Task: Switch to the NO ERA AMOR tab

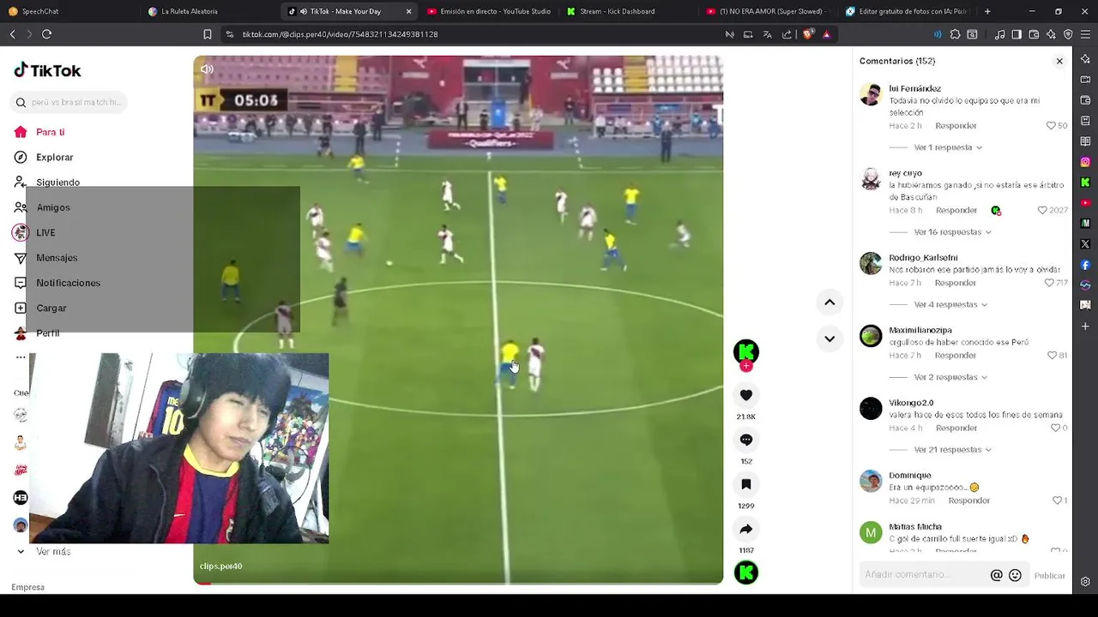Action: tap(768, 11)
